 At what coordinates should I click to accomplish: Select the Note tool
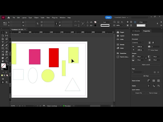click(3, 58)
